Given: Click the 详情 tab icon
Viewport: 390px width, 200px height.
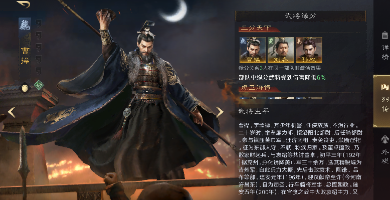Looking at the screenshot, I should coord(385,35).
